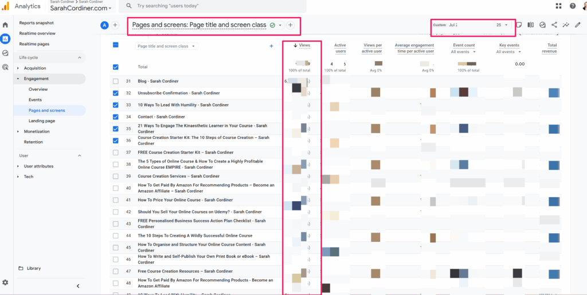The width and height of the screenshot is (587, 295).
Task: Open the Custom date range picker
Action: point(471,25)
